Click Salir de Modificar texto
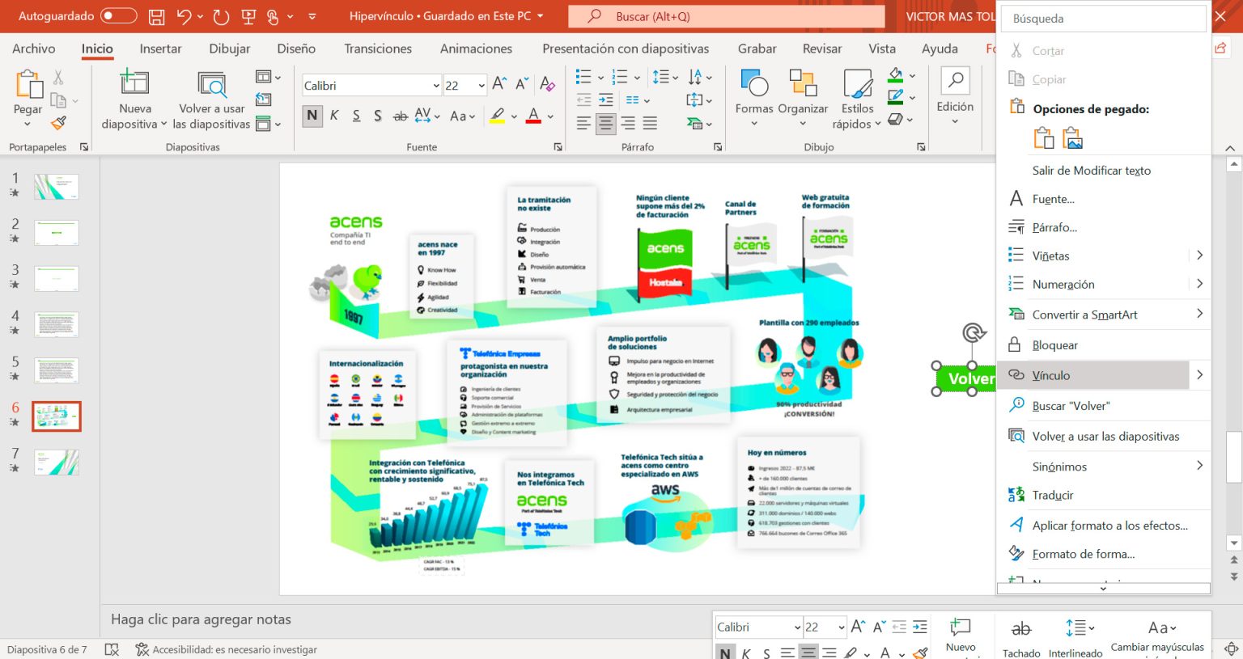Image resolution: width=1243 pixels, height=659 pixels. pos(1091,171)
